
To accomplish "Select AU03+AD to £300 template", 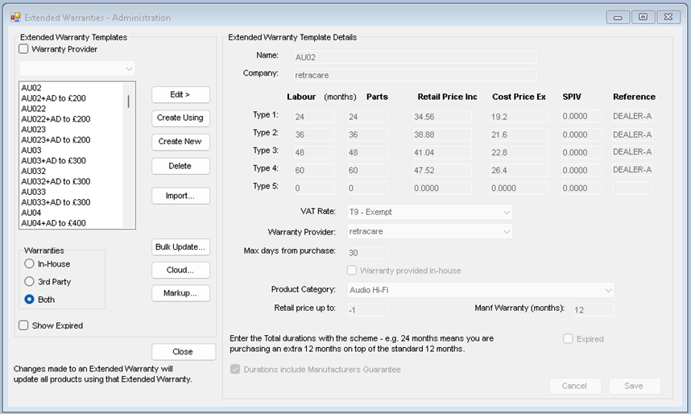I will (x=53, y=160).
